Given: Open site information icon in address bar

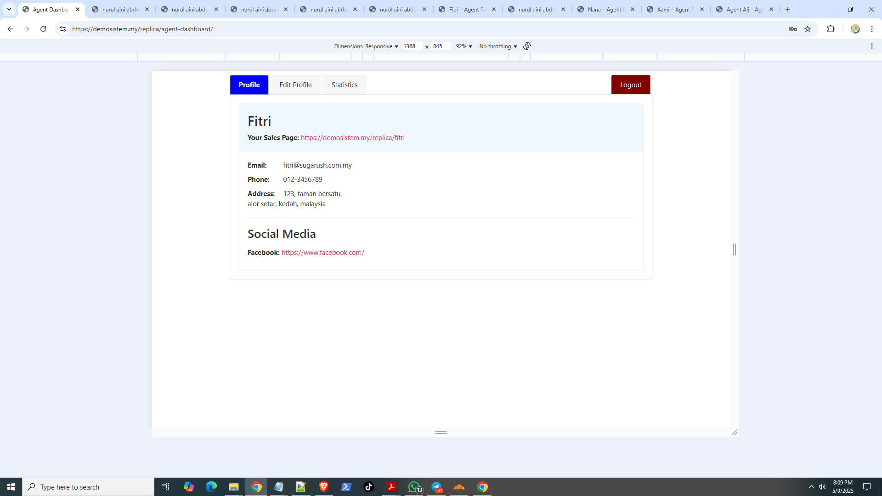Looking at the screenshot, I should click(x=63, y=29).
